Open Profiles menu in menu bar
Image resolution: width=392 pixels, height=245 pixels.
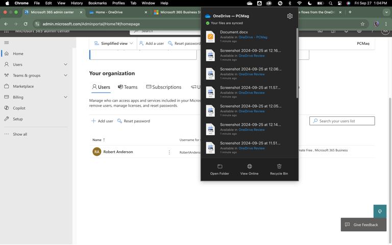pyautogui.click(x=118, y=3)
